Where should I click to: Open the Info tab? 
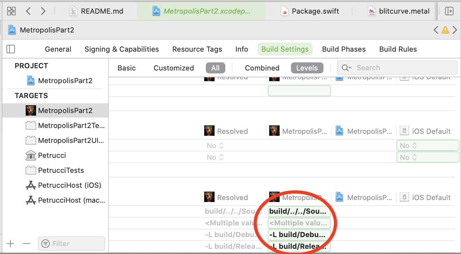[x=242, y=49]
